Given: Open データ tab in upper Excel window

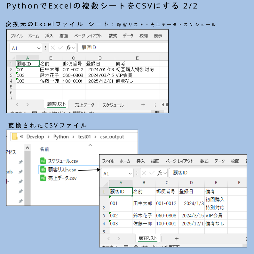Looking at the screenshot, I should click(x=128, y=36).
